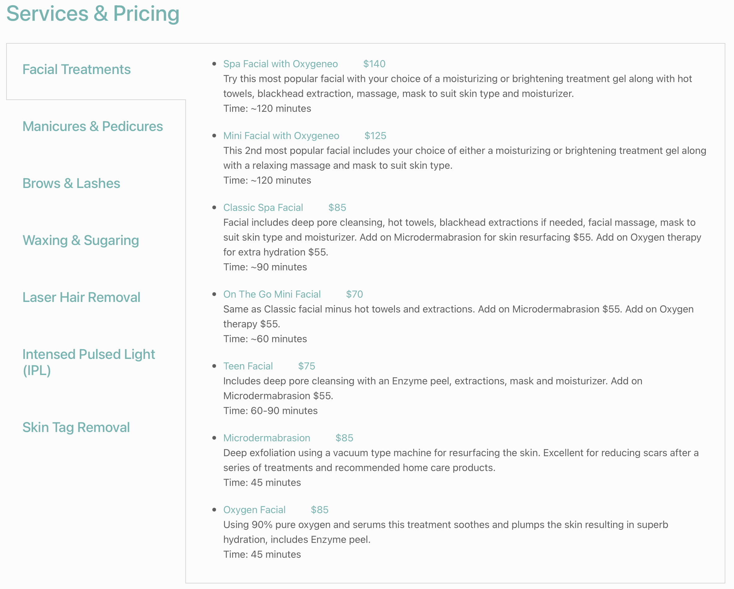Click the Services & Pricing heading
734x589 pixels.
(x=93, y=14)
